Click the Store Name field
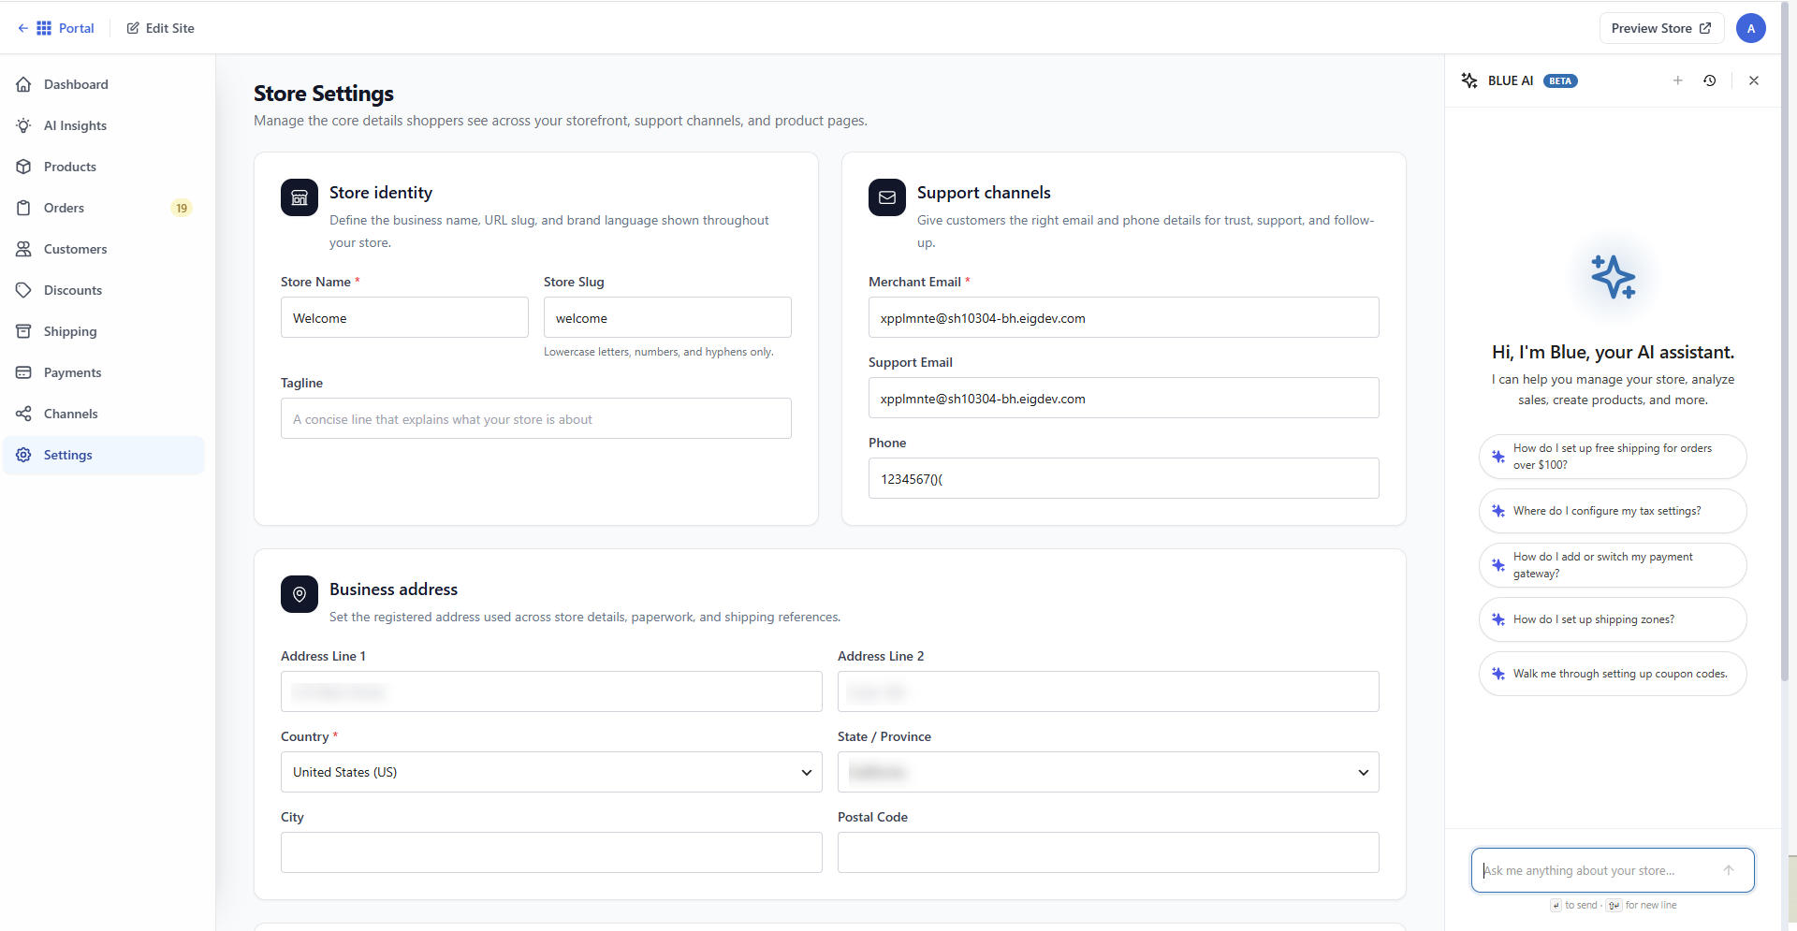The width and height of the screenshot is (1797, 931). 404,317
